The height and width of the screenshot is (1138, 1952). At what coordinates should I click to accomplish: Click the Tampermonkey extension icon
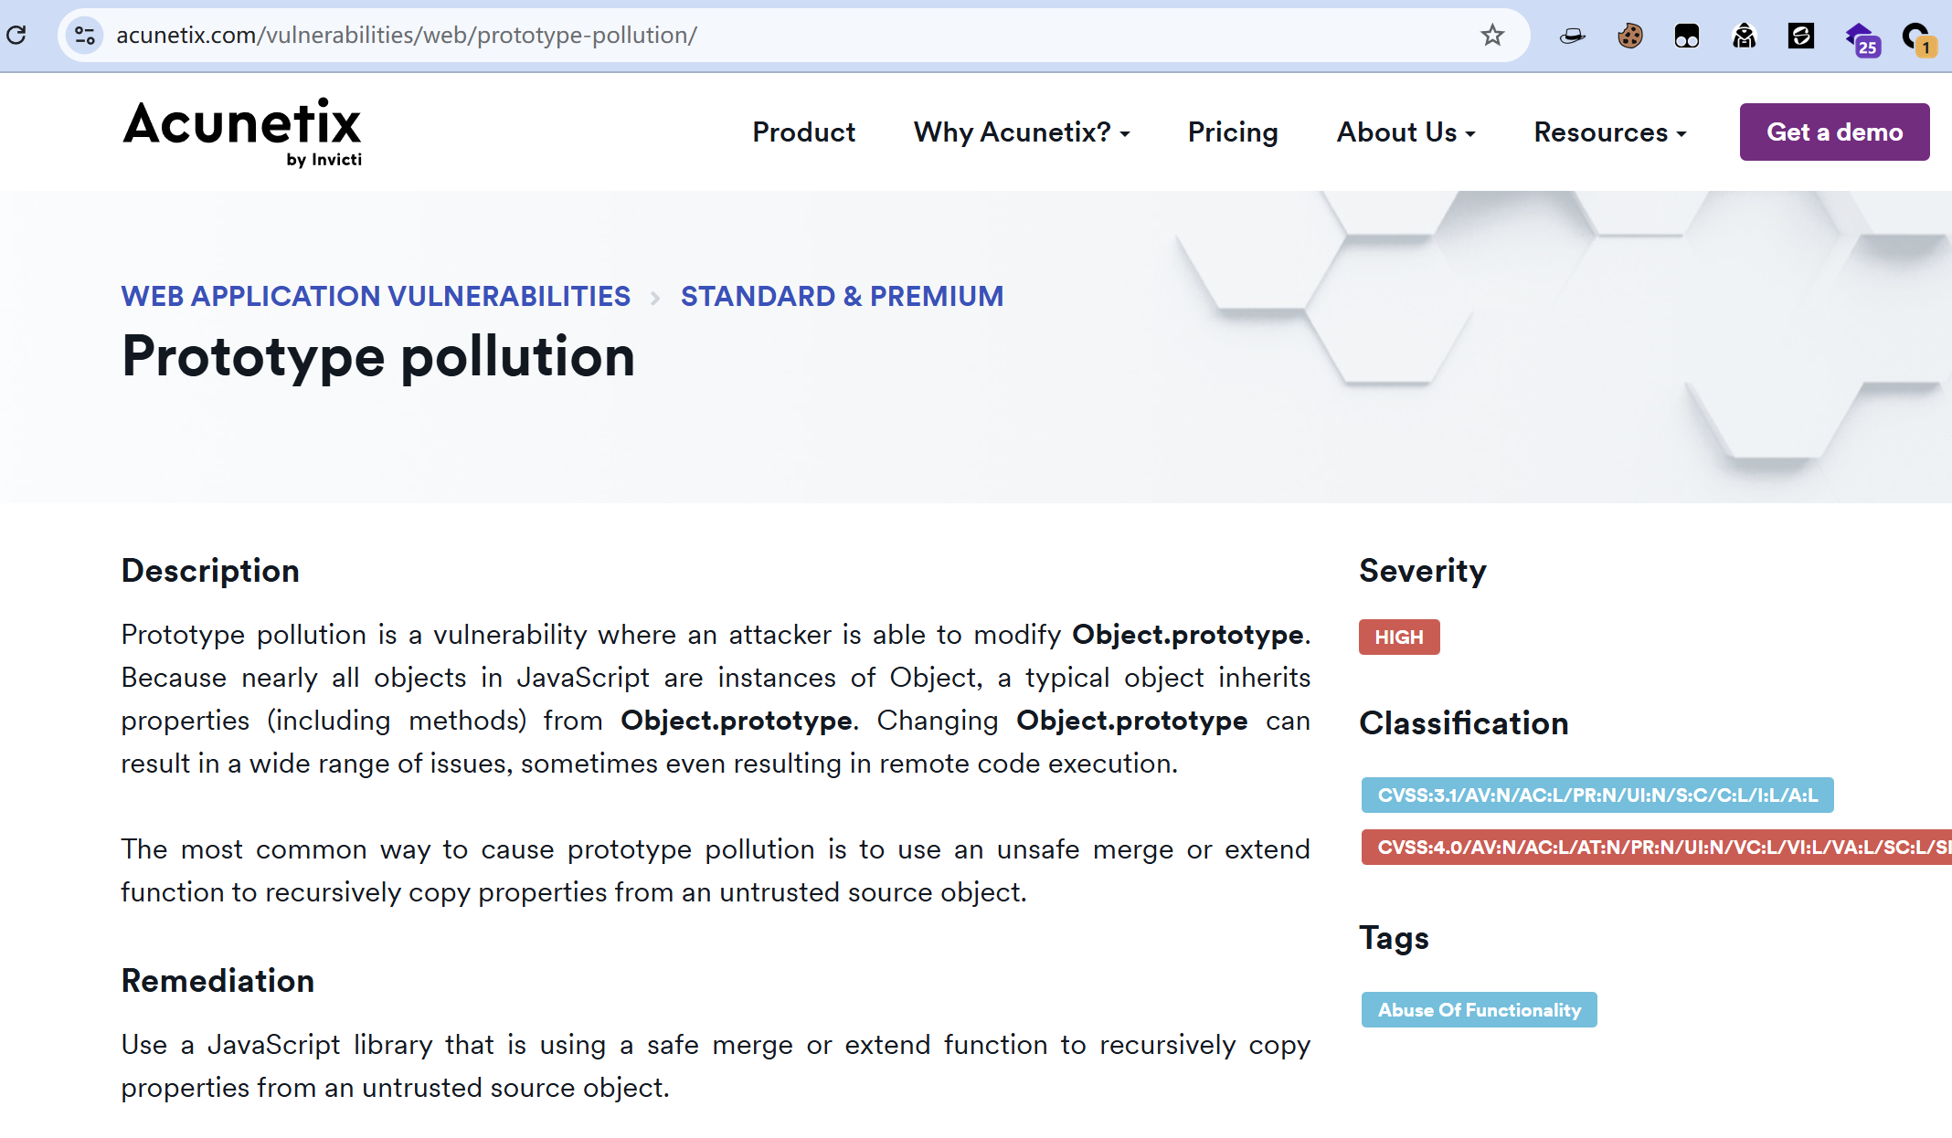tap(1687, 37)
